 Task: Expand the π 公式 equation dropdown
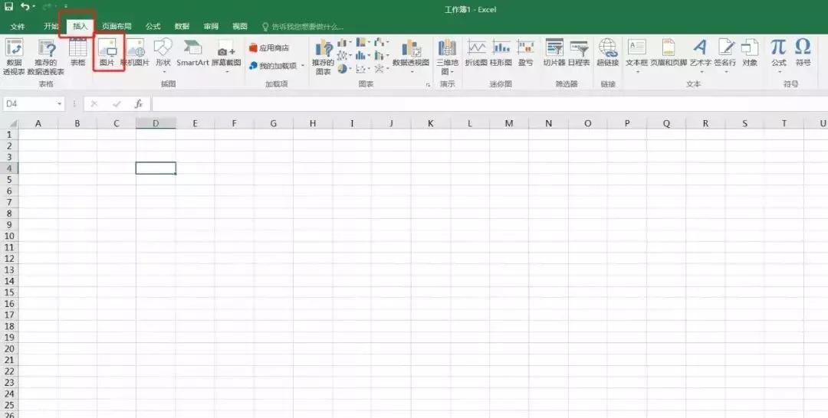point(779,70)
